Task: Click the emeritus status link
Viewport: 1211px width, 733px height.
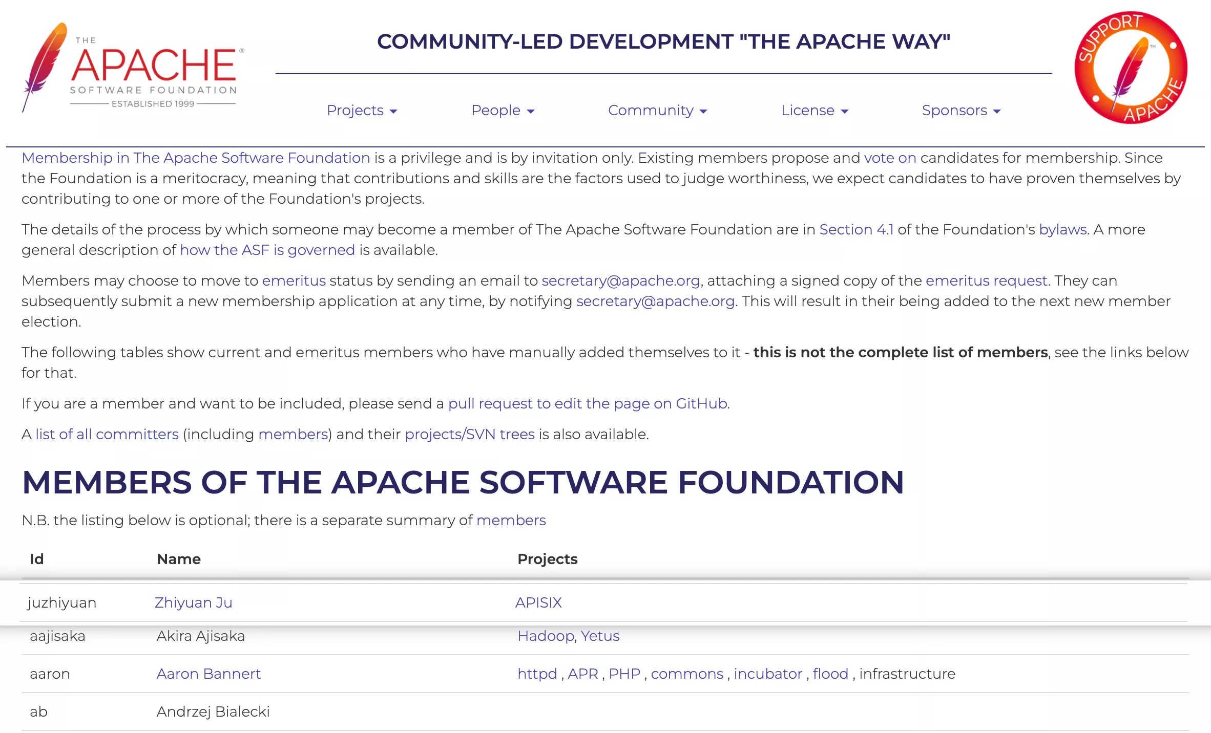Action: (294, 281)
